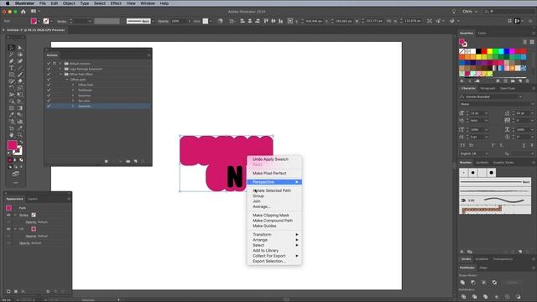Click the Stroke swatch in Appearance panel

pos(34,215)
